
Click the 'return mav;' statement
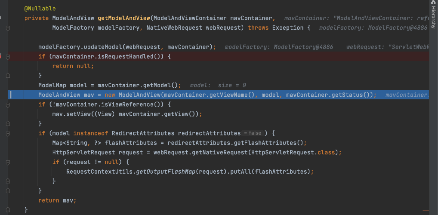57,200
